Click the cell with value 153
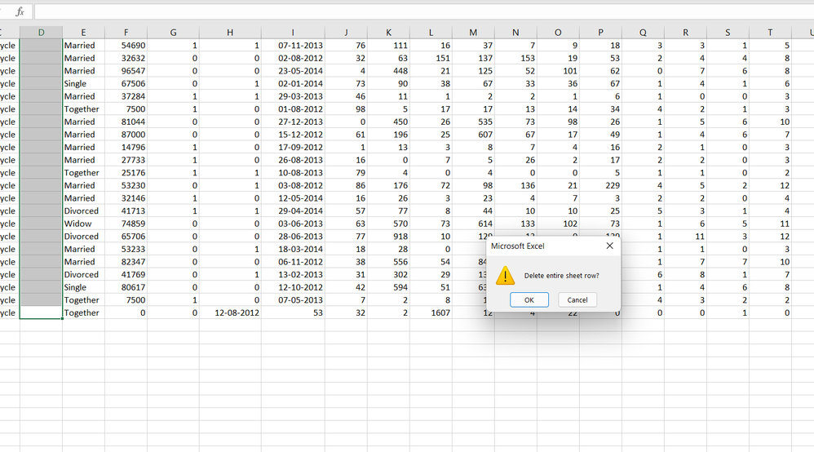 [x=515, y=58]
